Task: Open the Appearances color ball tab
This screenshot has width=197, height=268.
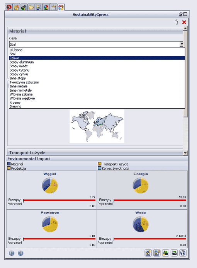Action: [x=46, y=7]
